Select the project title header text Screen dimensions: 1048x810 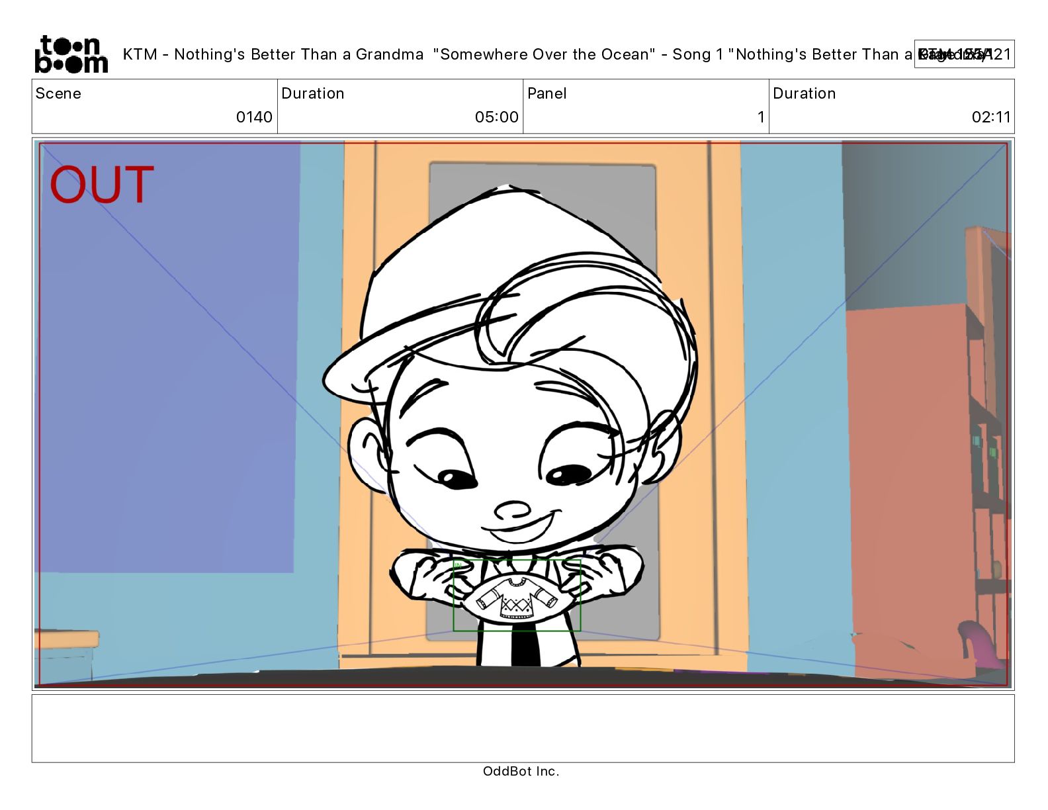point(517,54)
